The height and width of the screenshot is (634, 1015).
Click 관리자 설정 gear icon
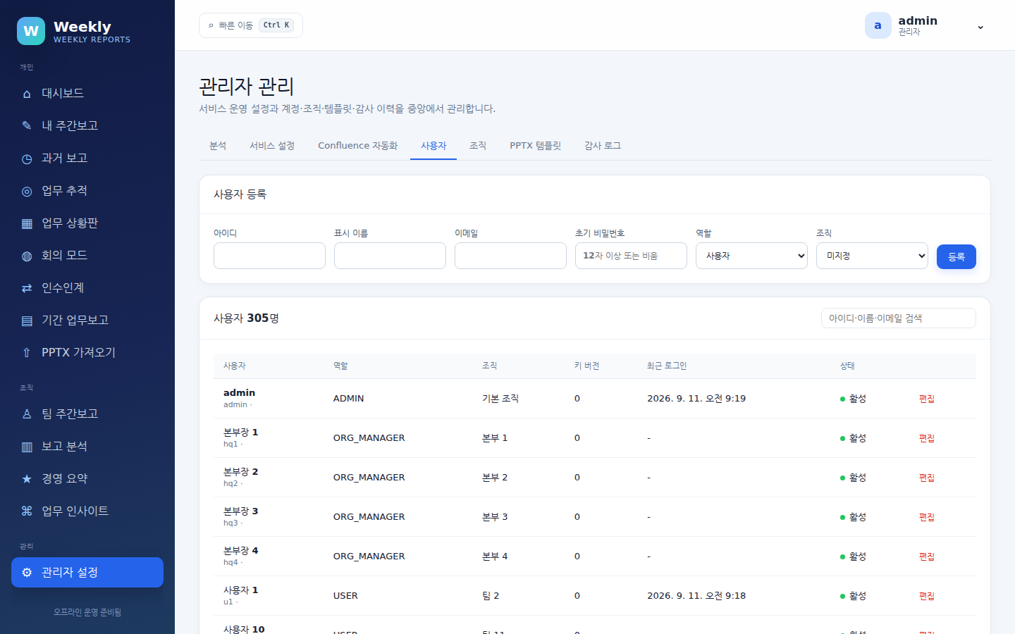27,573
